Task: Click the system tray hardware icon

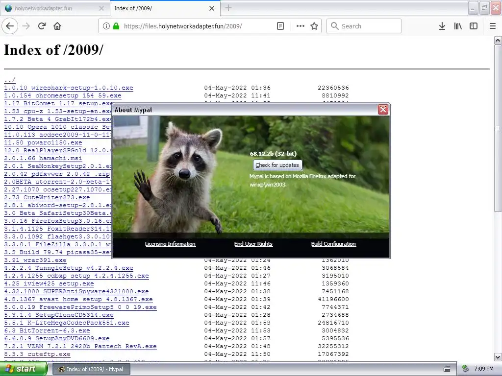Action: click(466, 369)
